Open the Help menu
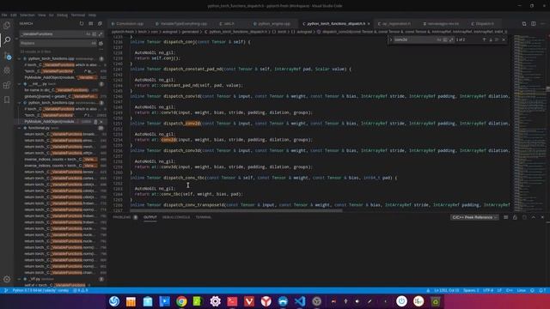 92,15
